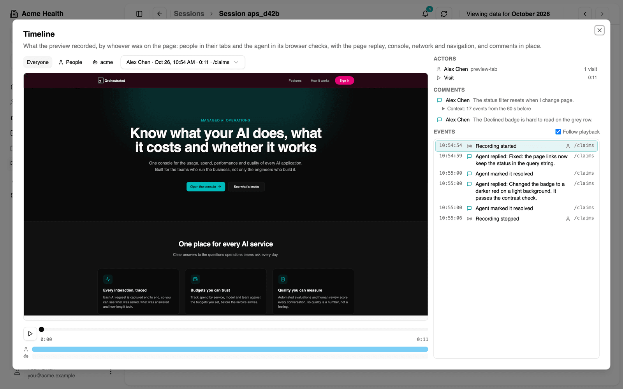
Task: Expand the Visit actor row
Action: click(517, 78)
